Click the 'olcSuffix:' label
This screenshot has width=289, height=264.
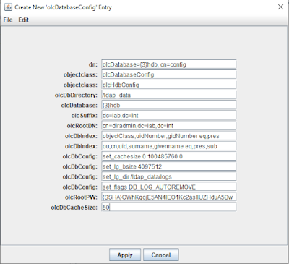[x=85, y=116]
